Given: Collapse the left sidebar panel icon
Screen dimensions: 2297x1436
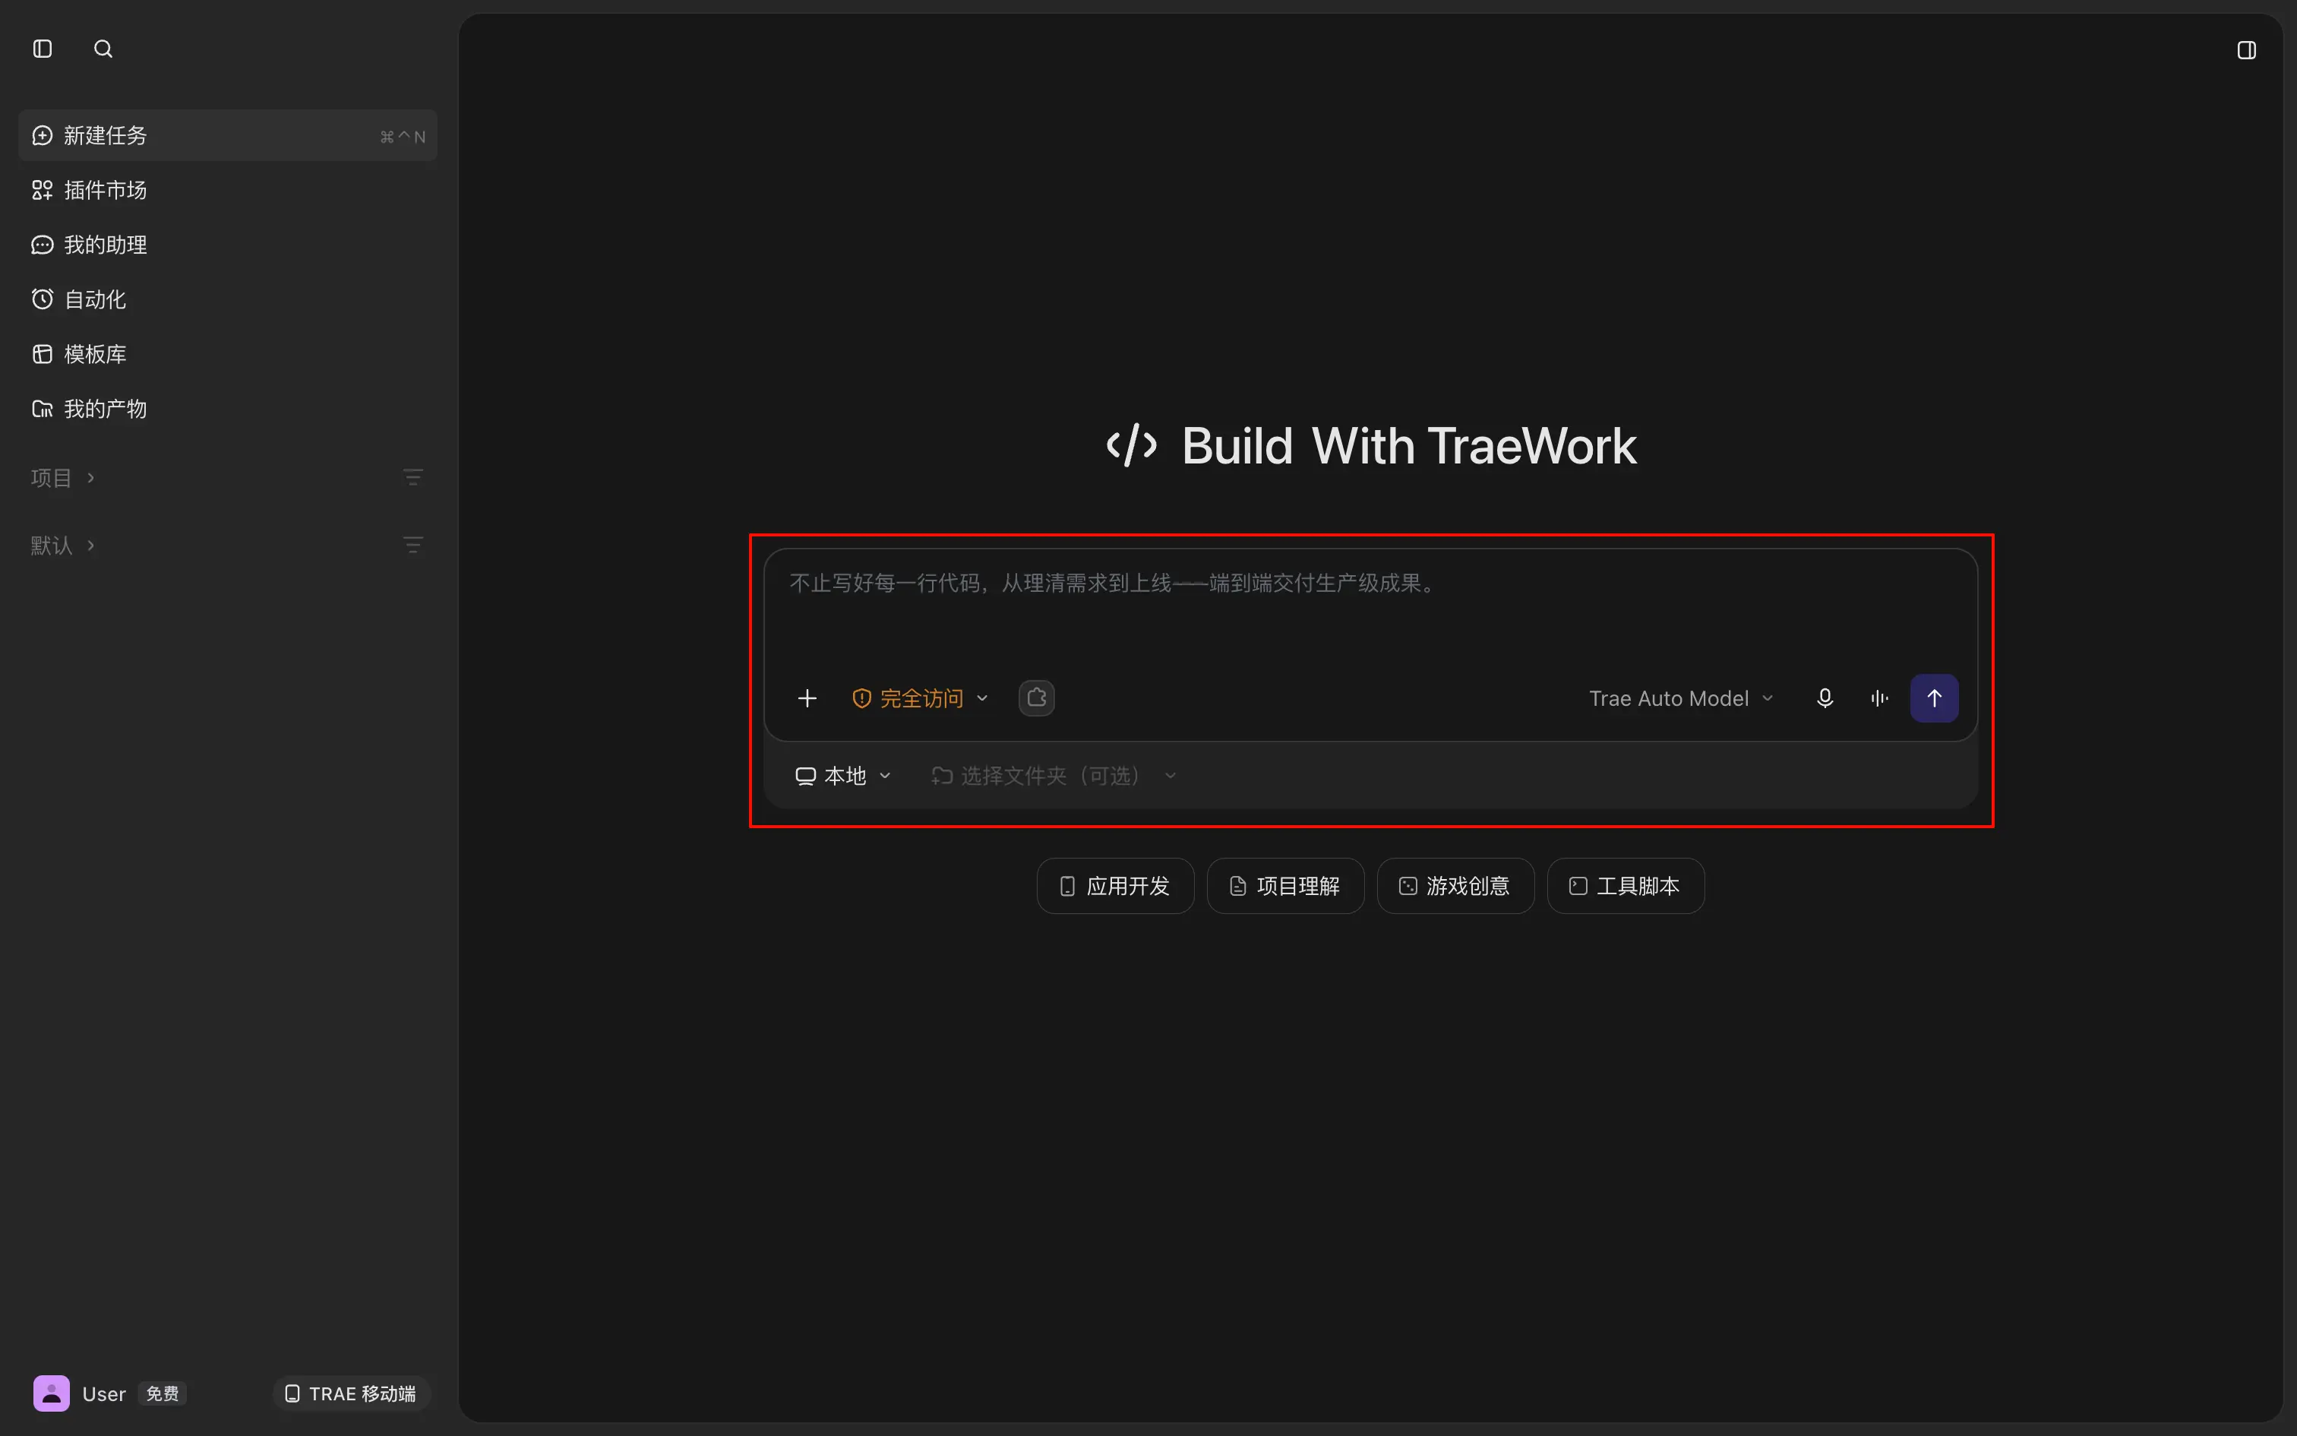Looking at the screenshot, I should coord(43,49).
